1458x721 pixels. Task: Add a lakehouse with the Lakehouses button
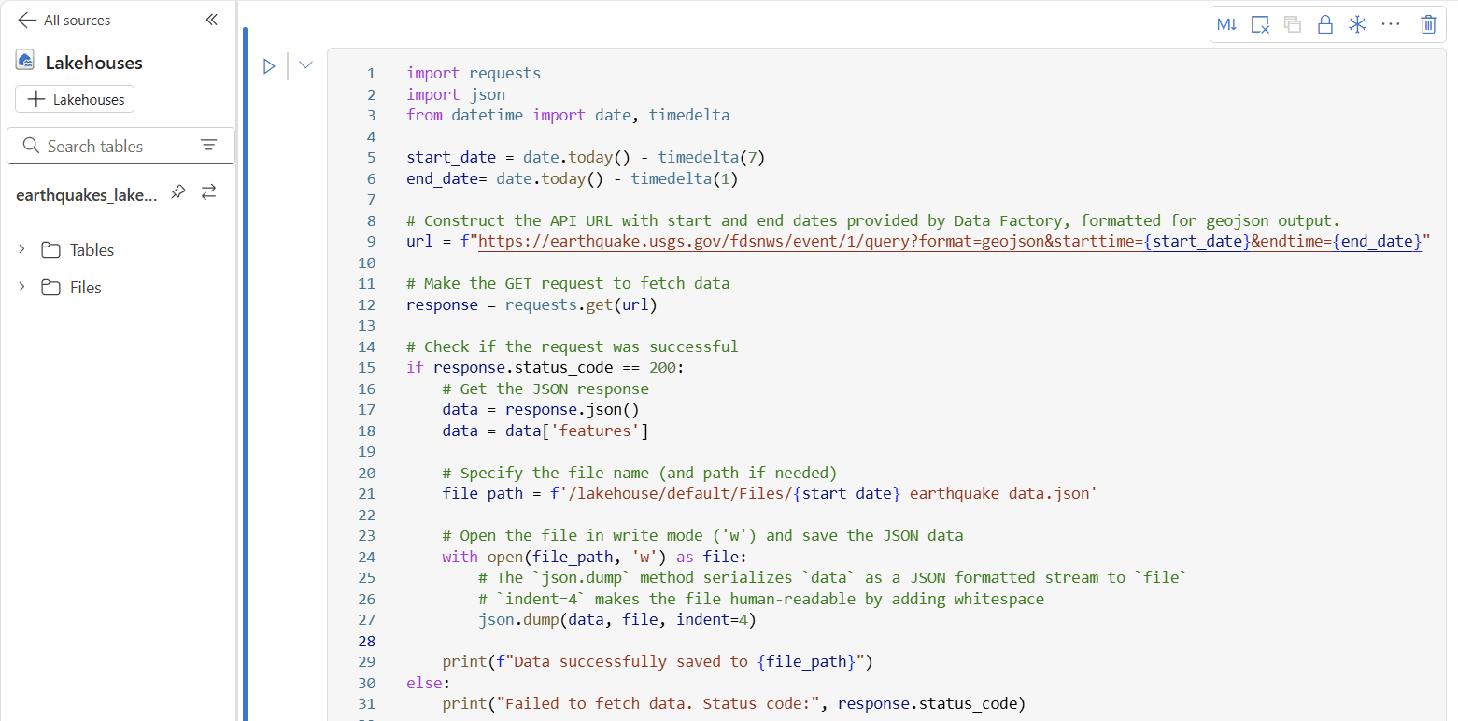[75, 100]
